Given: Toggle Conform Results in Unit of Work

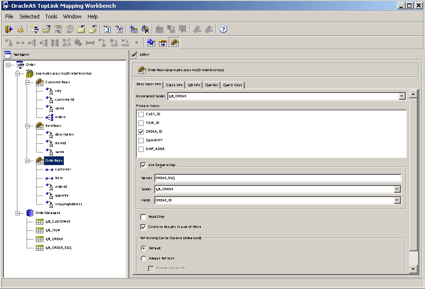Looking at the screenshot, I should pyautogui.click(x=144, y=227).
